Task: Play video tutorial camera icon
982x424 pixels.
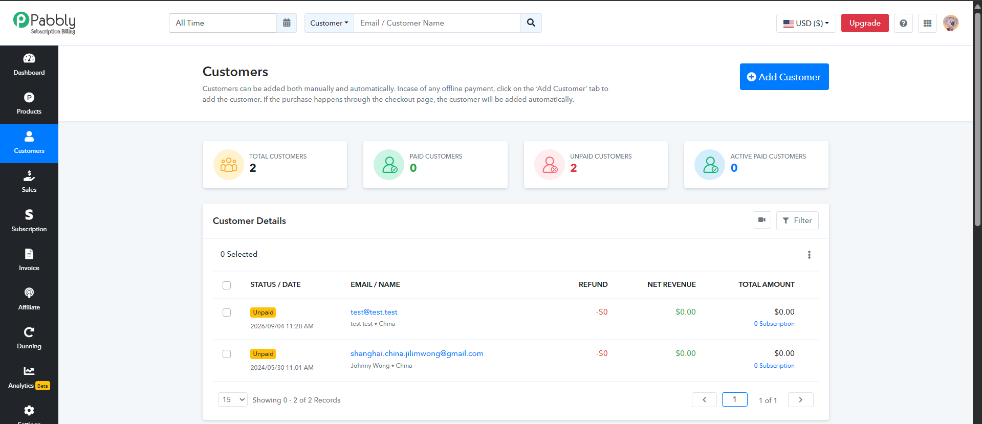Action: 762,220
